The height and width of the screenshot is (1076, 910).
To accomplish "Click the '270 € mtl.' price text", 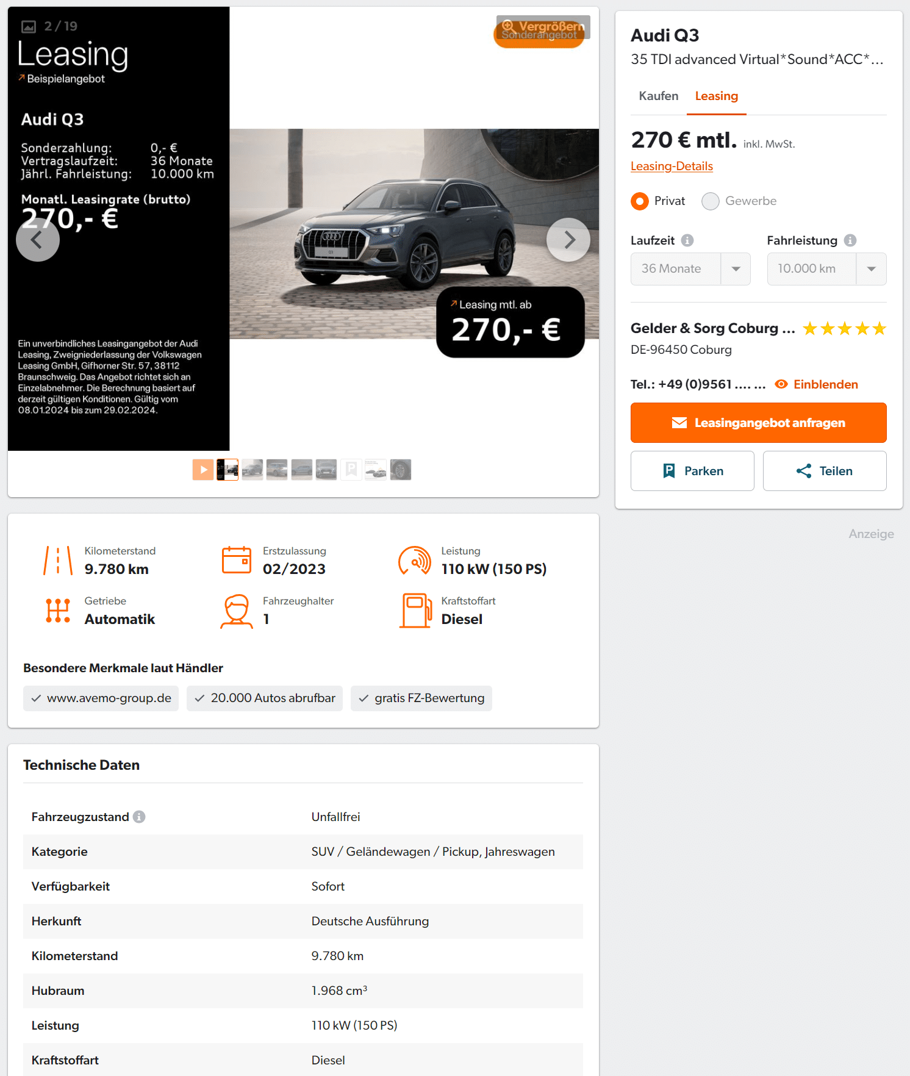I will [684, 140].
